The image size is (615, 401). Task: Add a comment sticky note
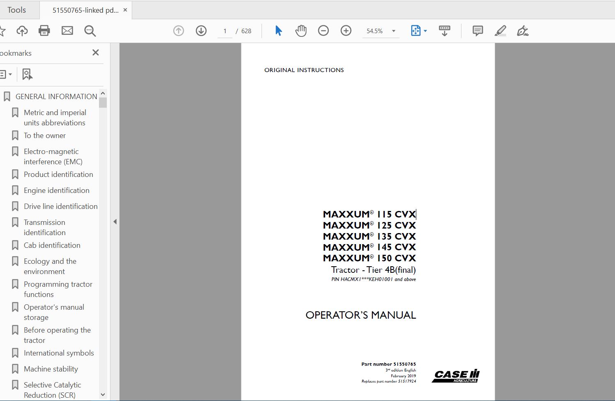tap(477, 31)
